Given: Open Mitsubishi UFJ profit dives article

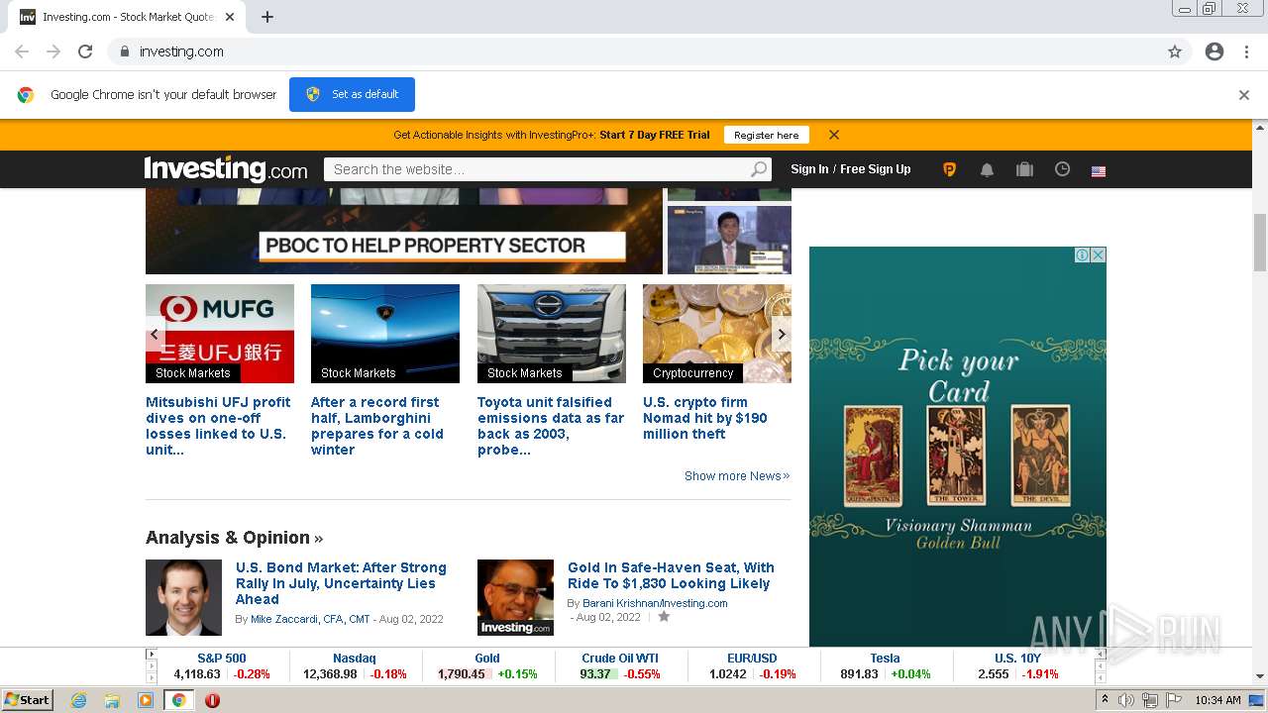Looking at the screenshot, I should pyautogui.click(x=218, y=426).
